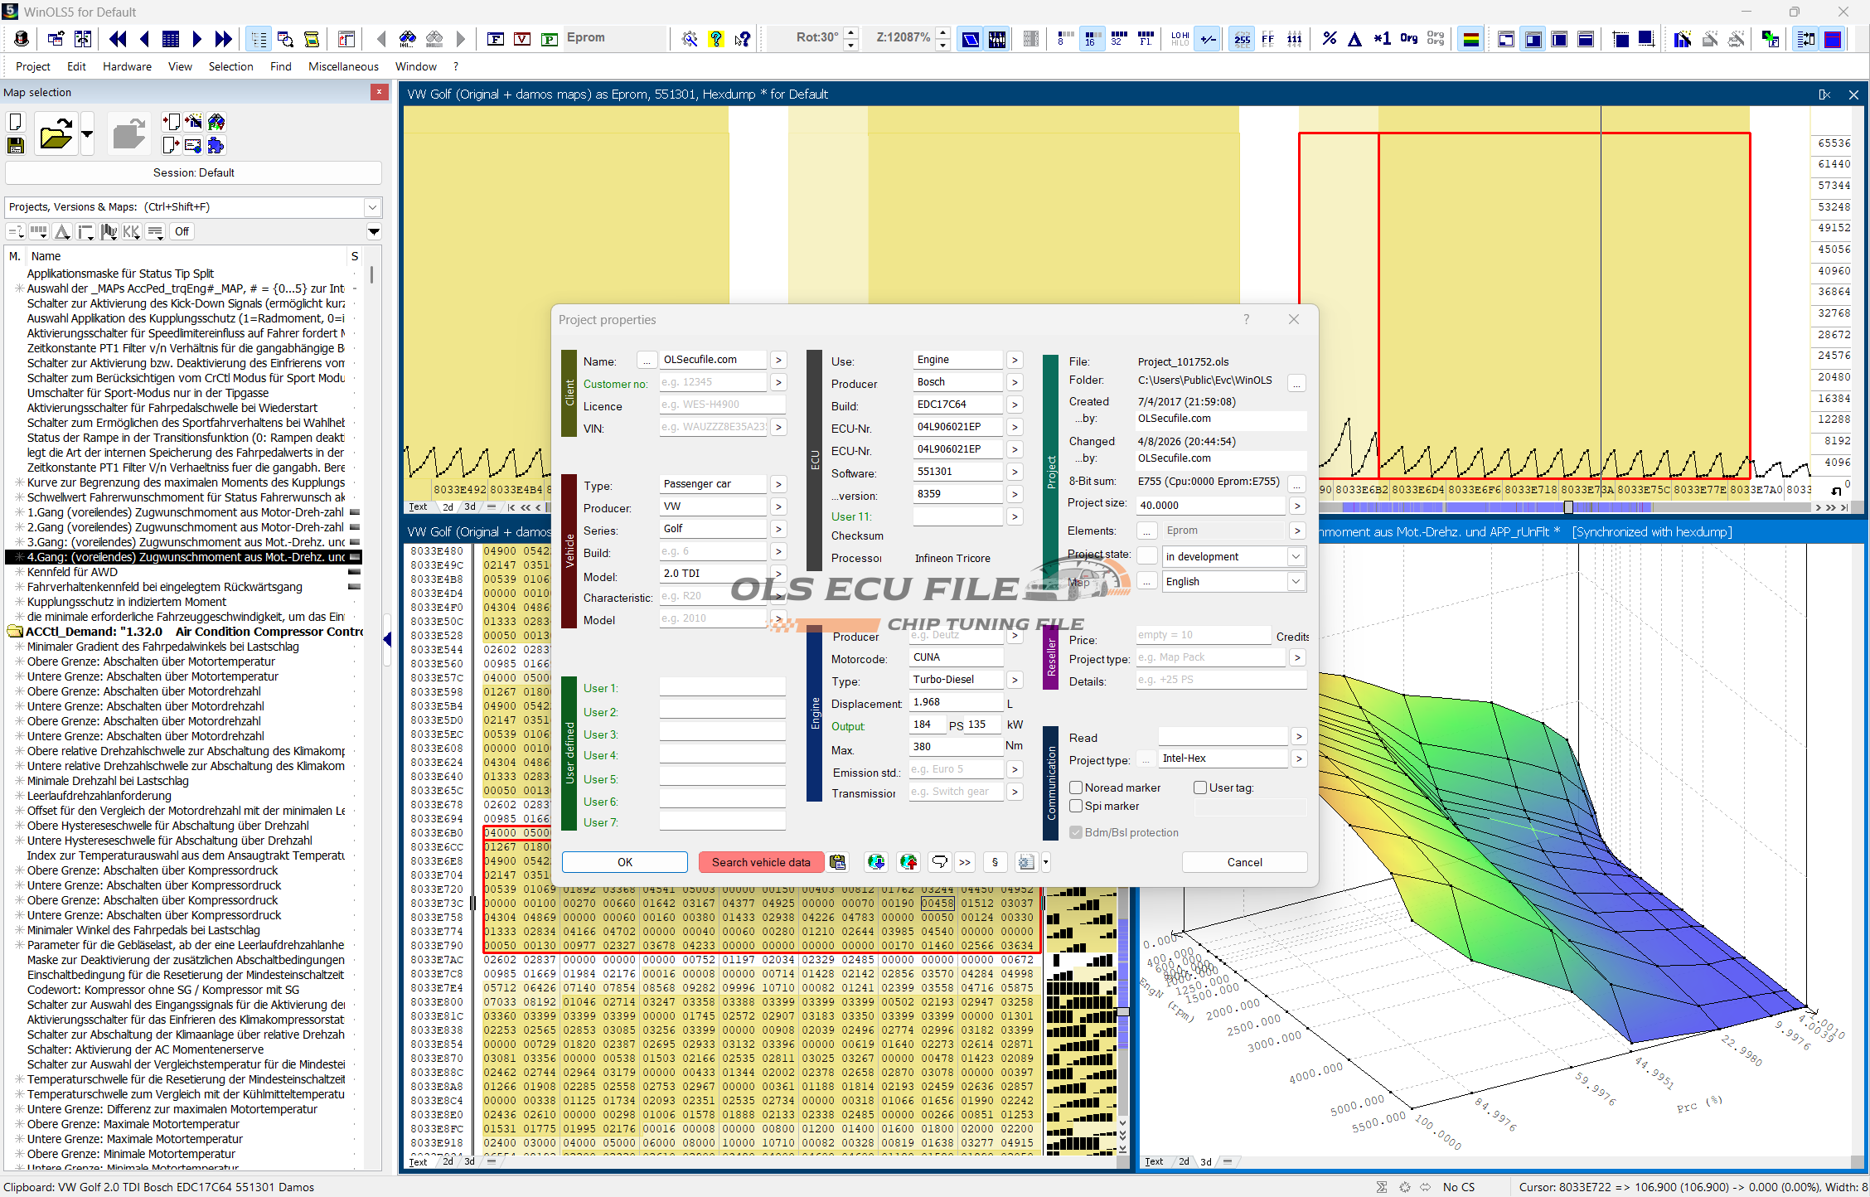Open the Hardware menu

click(x=127, y=66)
